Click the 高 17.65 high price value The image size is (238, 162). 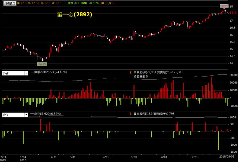(33, 3)
